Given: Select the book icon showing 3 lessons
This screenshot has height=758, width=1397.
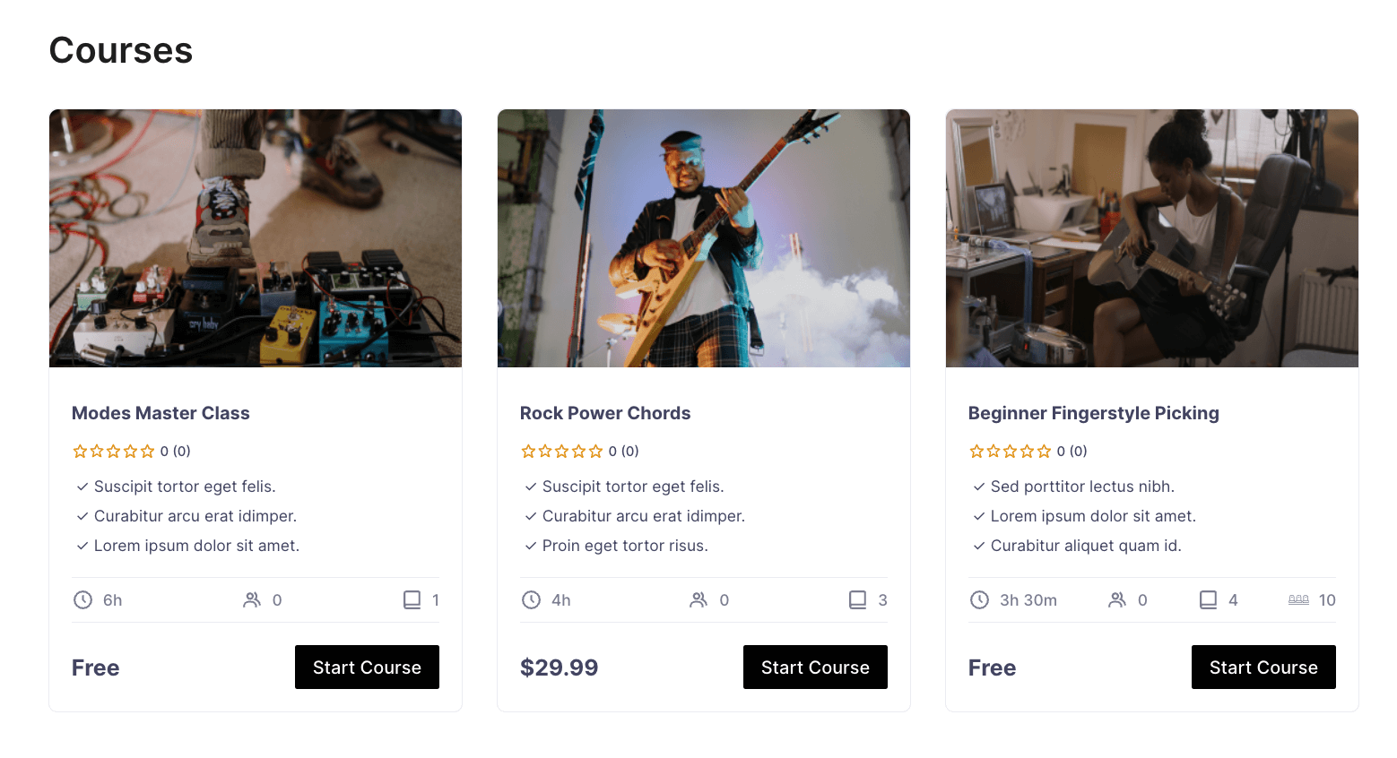Looking at the screenshot, I should point(859,599).
